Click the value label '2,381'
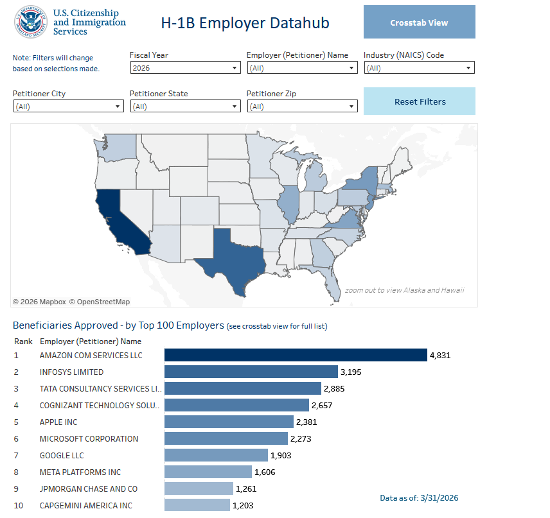Screen dimensions: 550x518 (306, 422)
